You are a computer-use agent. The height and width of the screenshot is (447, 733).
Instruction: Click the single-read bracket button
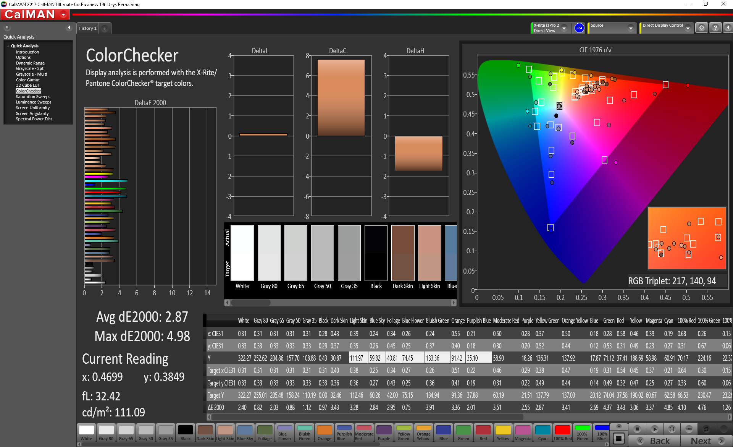(672, 429)
